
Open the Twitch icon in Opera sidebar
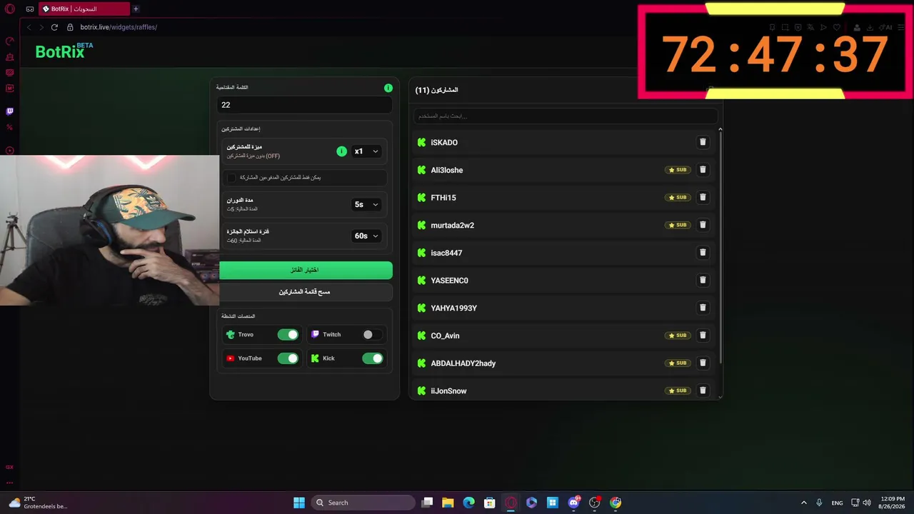click(10, 111)
